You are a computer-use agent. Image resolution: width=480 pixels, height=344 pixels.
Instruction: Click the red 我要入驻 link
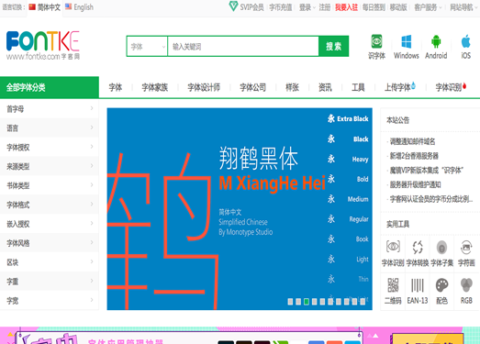pos(346,7)
